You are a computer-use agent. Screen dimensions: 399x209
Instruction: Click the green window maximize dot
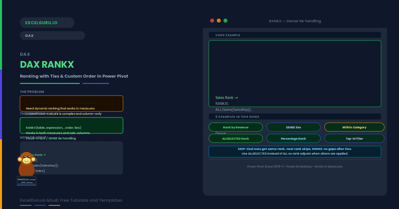click(225, 21)
